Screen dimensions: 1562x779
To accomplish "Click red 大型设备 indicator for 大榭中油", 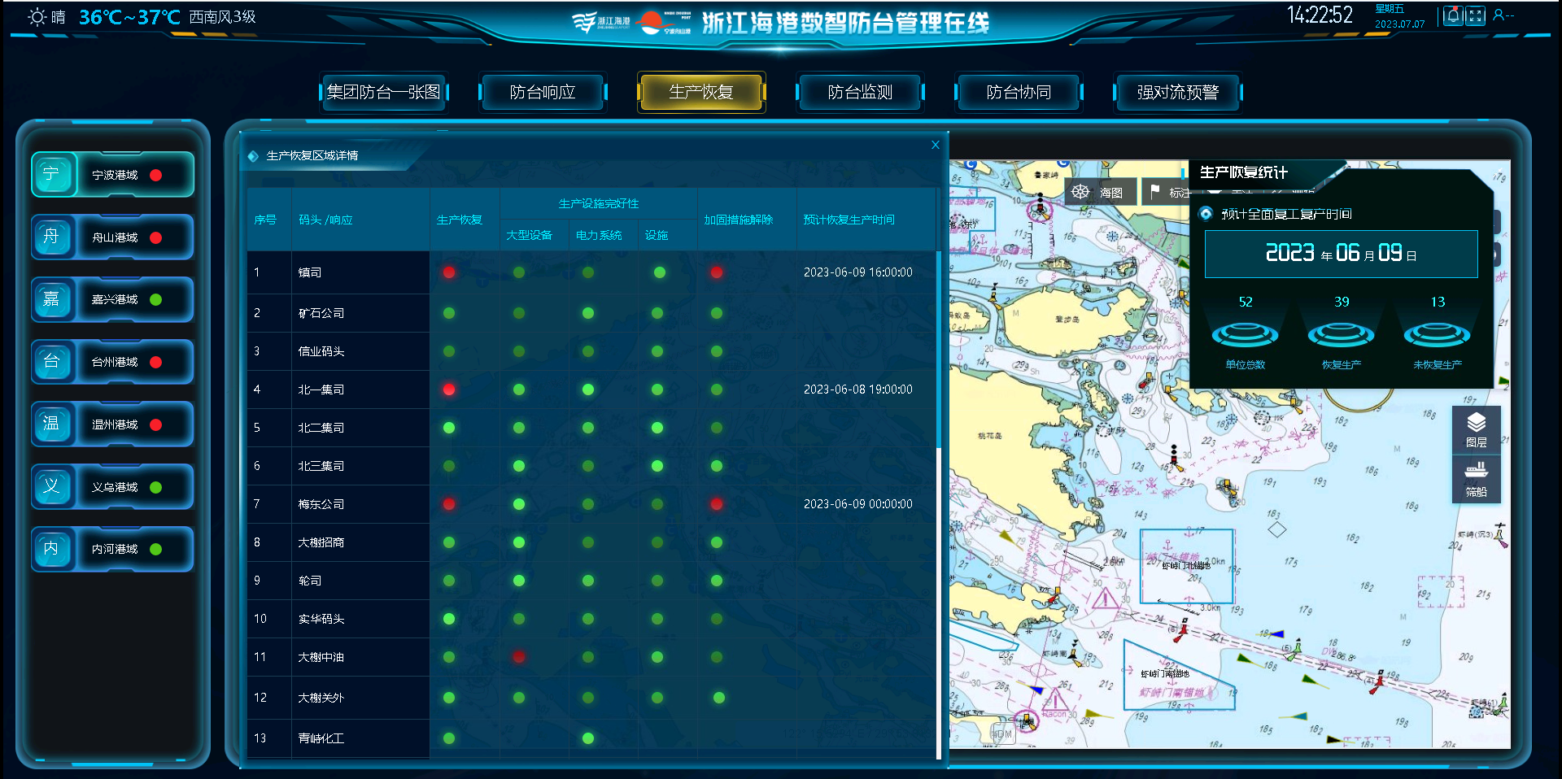I will click(x=519, y=657).
